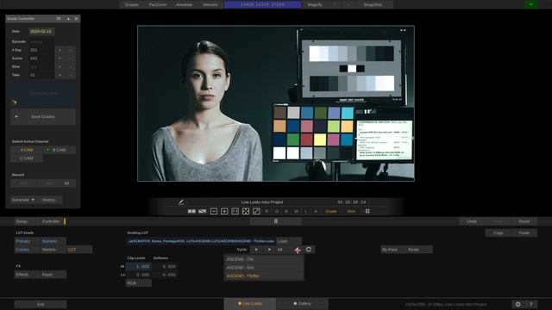Image resolution: width=552 pixels, height=310 pixels.
Task: Click the Date field showing 2020-02-15
Action: (41, 31)
